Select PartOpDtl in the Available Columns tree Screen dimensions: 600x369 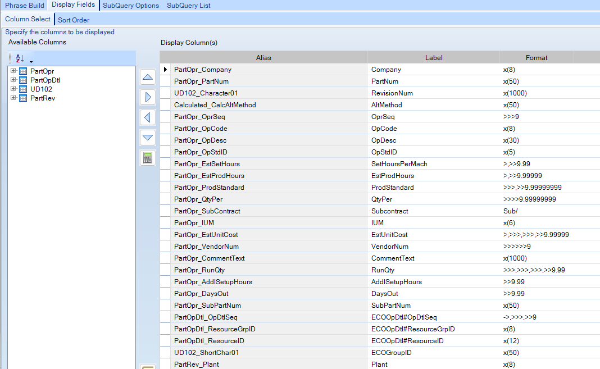(x=45, y=80)
